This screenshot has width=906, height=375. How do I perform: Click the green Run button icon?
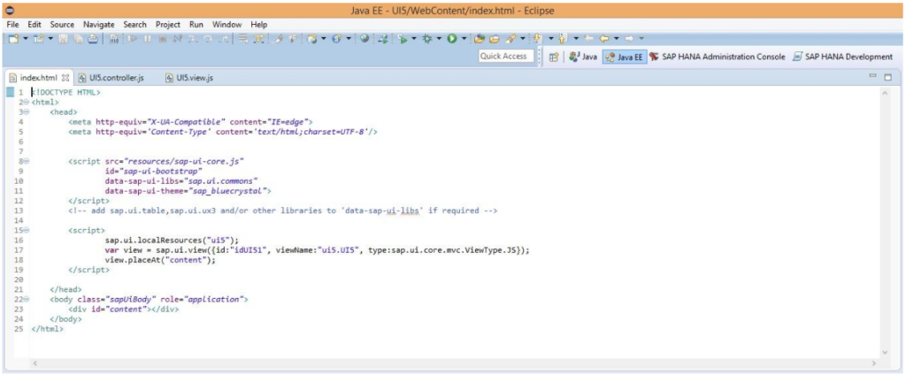click(x=451, y=39)
